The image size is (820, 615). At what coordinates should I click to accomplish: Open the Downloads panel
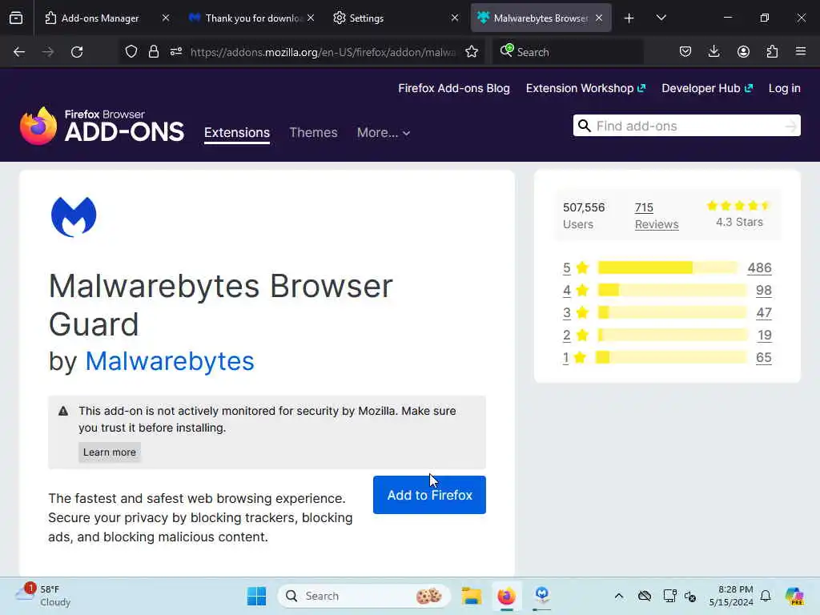(x=713, y=52)
